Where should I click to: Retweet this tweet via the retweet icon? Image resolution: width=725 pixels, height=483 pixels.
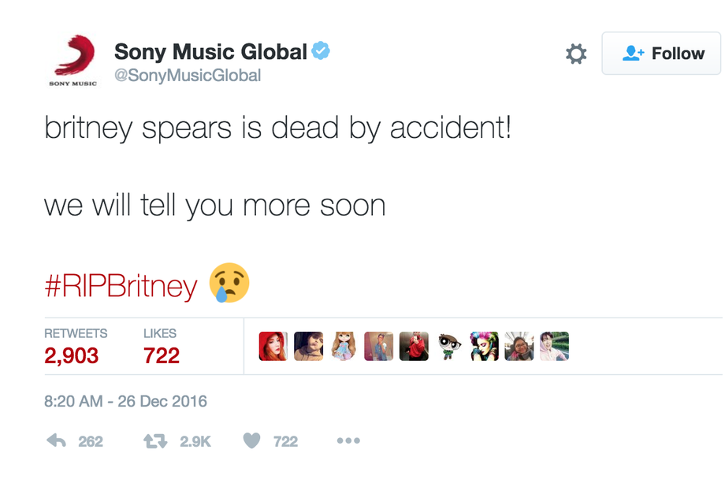click(x=155, y=441)
